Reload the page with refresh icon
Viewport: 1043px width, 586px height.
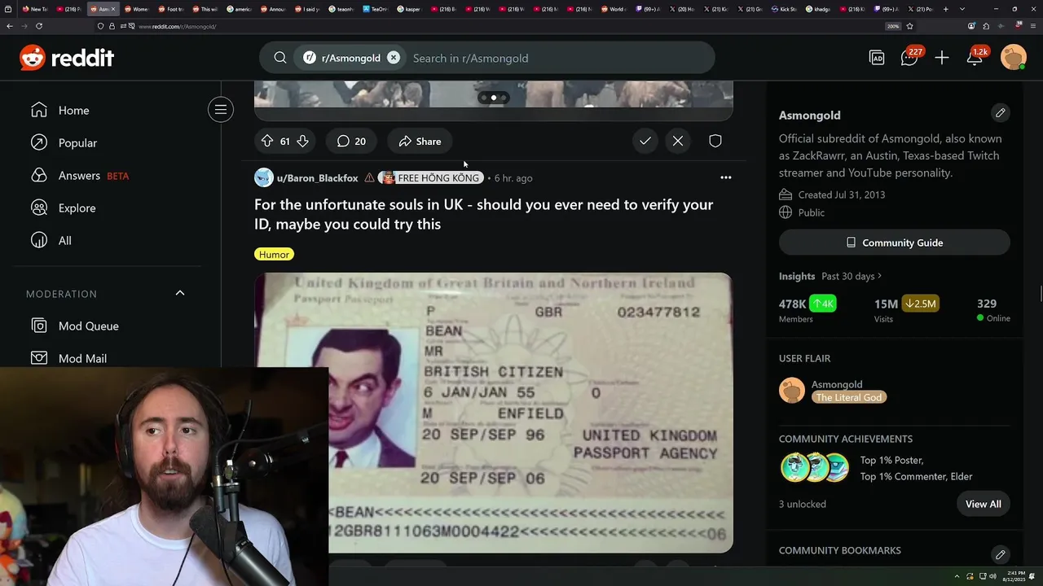[38, 26]
